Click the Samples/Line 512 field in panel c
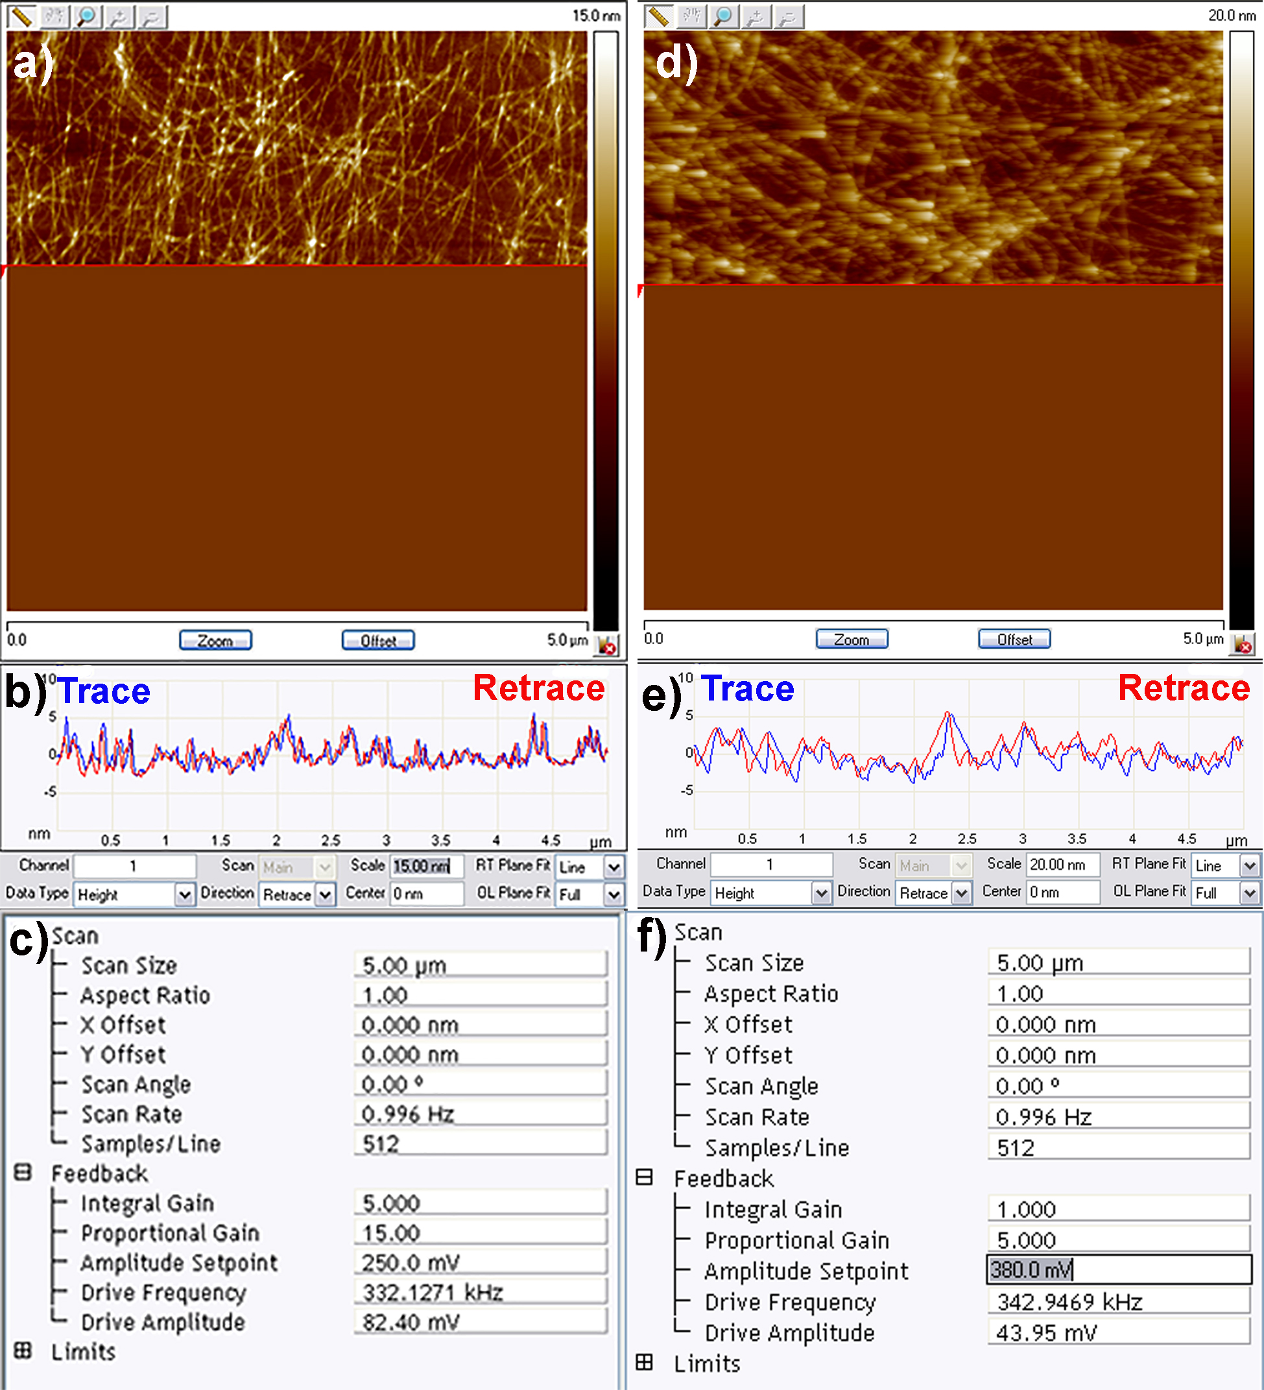 coord(481,1143)
